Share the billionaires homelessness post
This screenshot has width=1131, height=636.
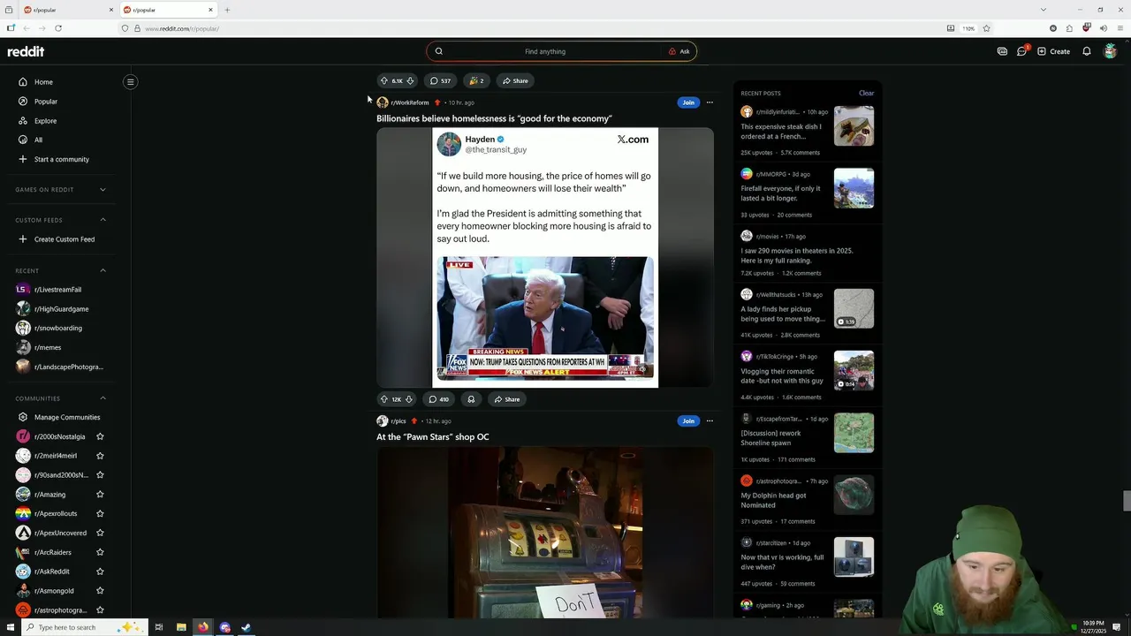click(x=506, y=399)
